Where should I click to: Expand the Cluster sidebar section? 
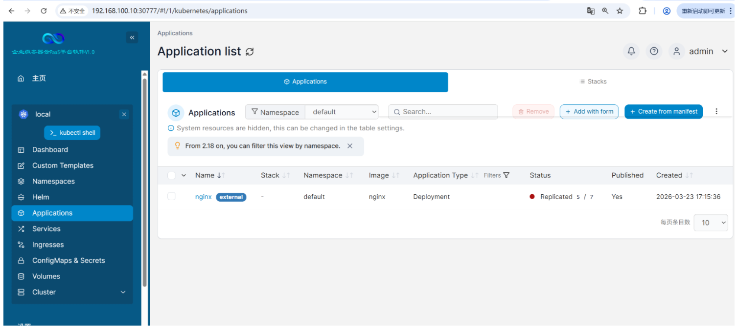point(72,292)
